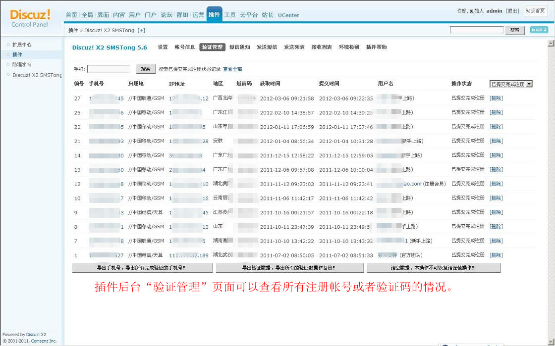Screen dimensions: 555x346
Task: Open the 门户 top menu
Action: [x=151, y=15]
